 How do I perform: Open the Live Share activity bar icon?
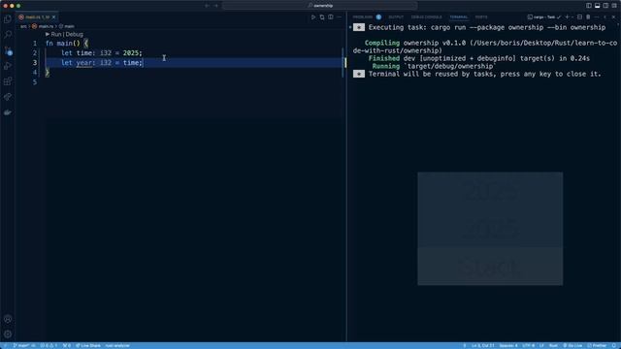(x=8, y=97)
